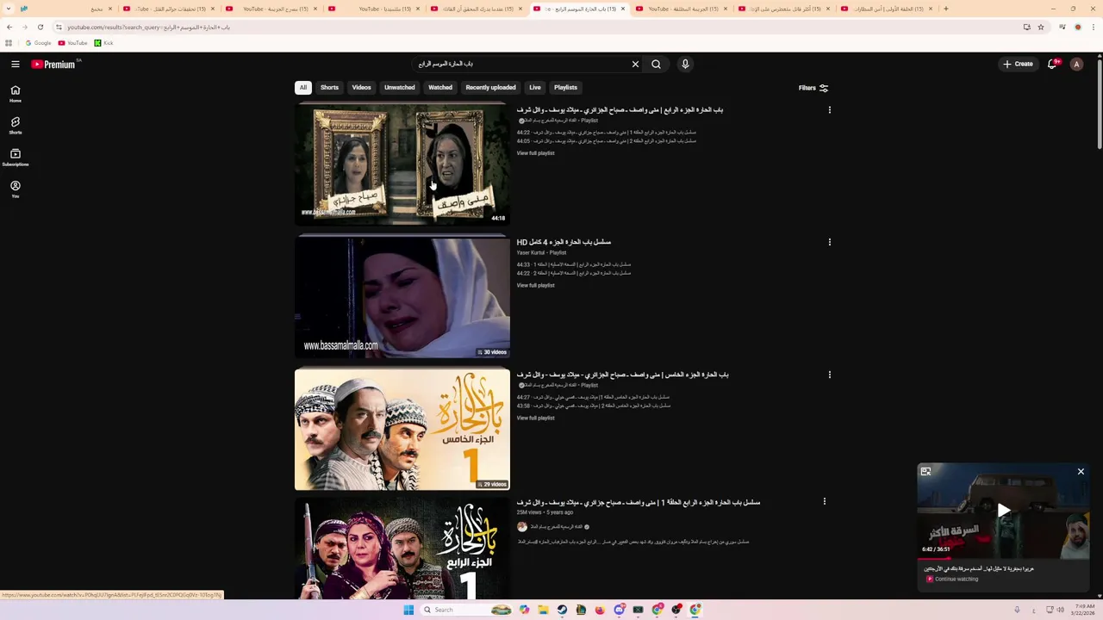This screenshot has width=1103, height=620.
Task: Bookmark this page with star icon
Action: click(1041, 27)
